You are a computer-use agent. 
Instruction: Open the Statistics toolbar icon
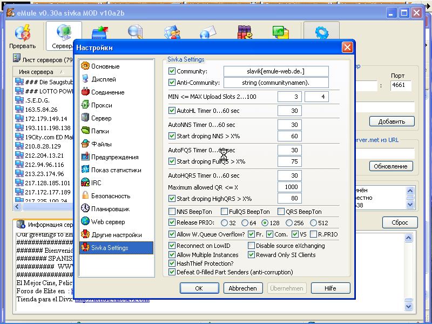pos(280,32)
